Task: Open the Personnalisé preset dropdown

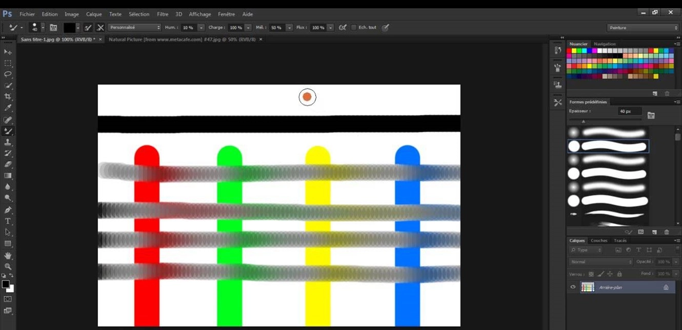Action: 134,28
